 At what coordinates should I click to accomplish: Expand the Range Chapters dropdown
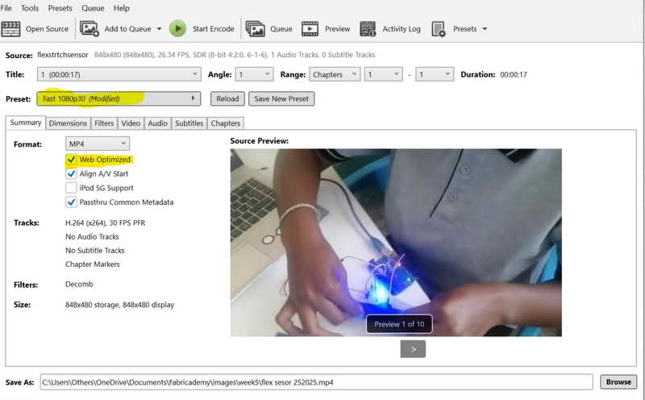(335, 74)
